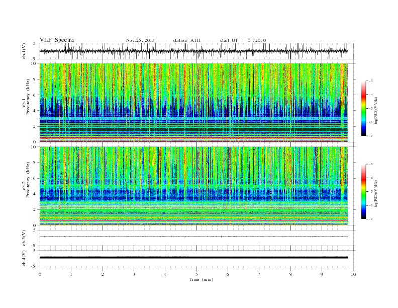Click the "ch.4(V)" axis label
The width and height of the screenshot is (398, 308).
pos(24,259)
